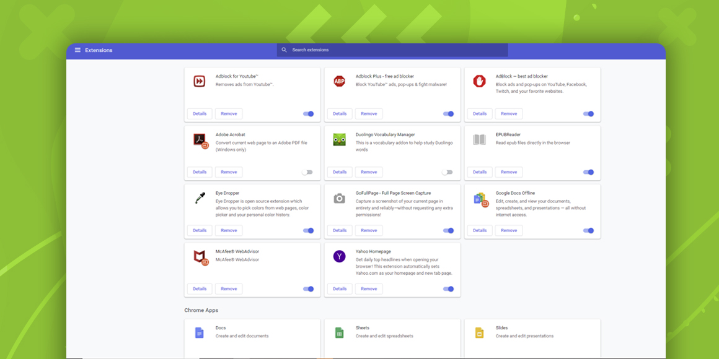719x359 pixels.
Task: Focus the Search extensions field
Action: 392,50
